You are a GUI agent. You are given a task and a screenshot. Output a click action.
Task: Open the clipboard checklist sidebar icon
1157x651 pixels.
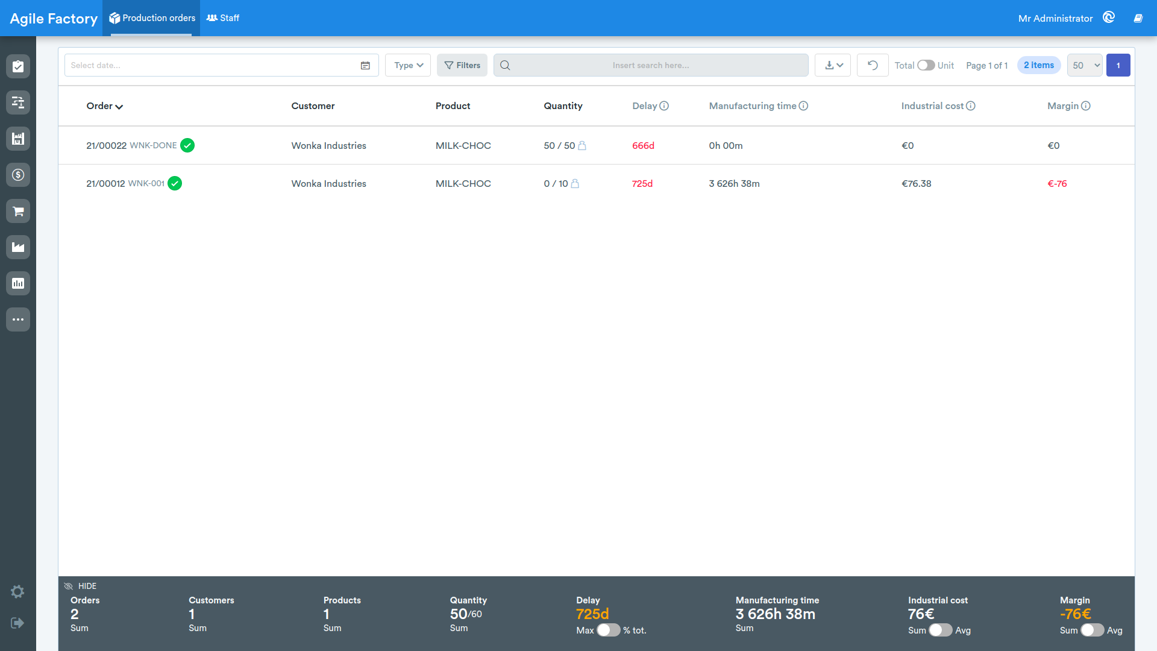[x=18, y=66]
